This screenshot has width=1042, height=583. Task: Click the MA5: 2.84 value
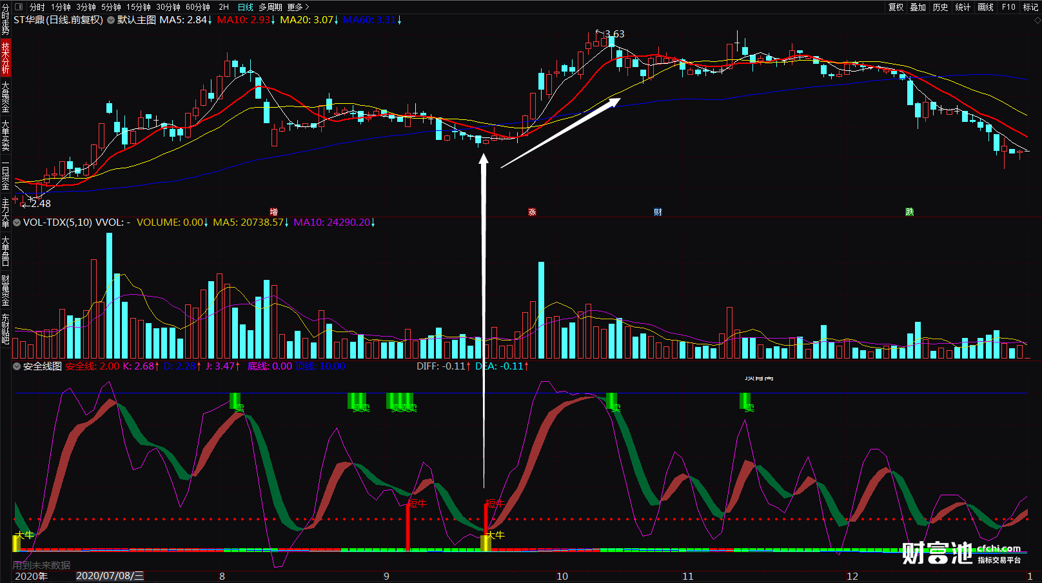(186, 20)
